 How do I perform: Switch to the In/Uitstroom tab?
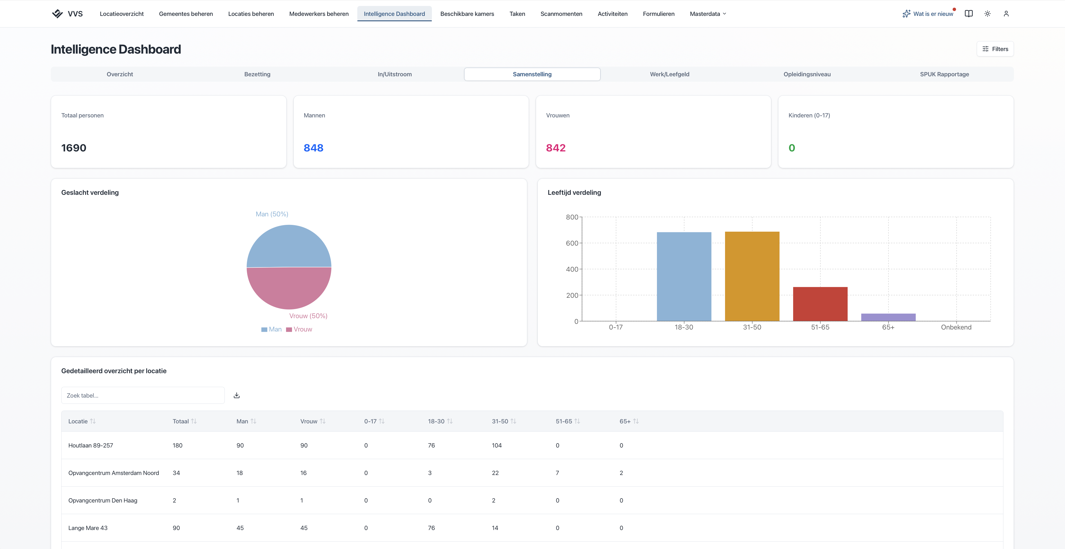pyautogui.click(x=395, y=74)
